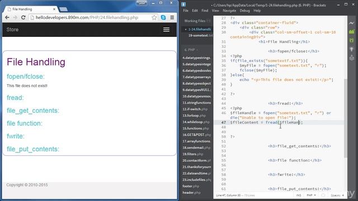
Task: Click the Spaces indentation setting
Action: [x=337, y=195]
